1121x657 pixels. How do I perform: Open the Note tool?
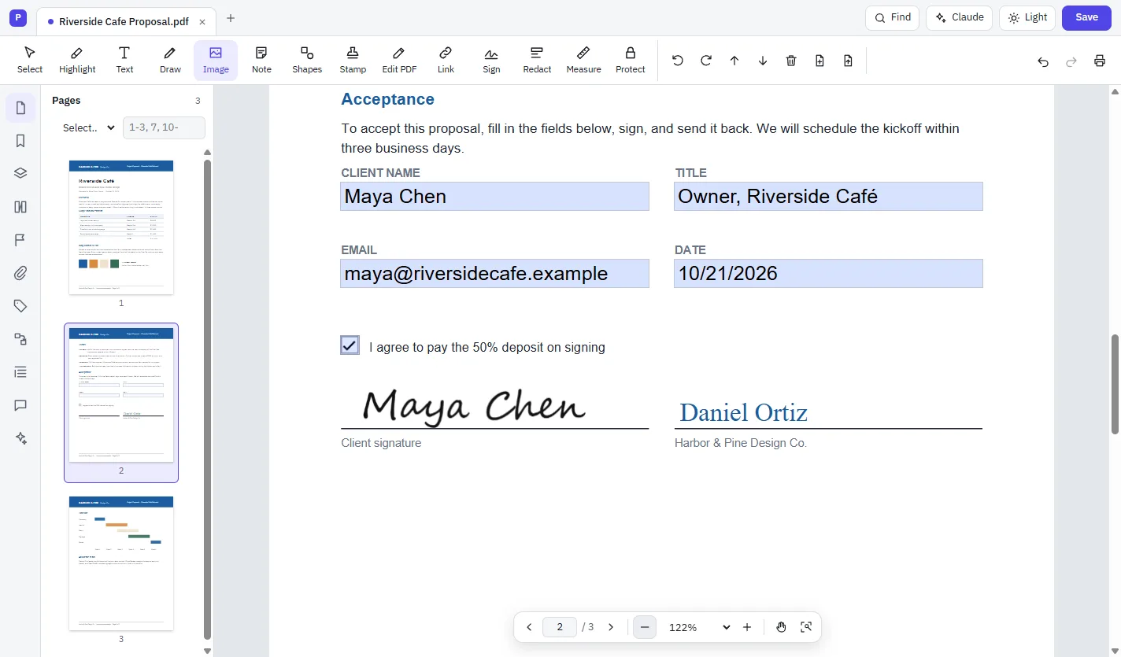[x=261, y=60]
